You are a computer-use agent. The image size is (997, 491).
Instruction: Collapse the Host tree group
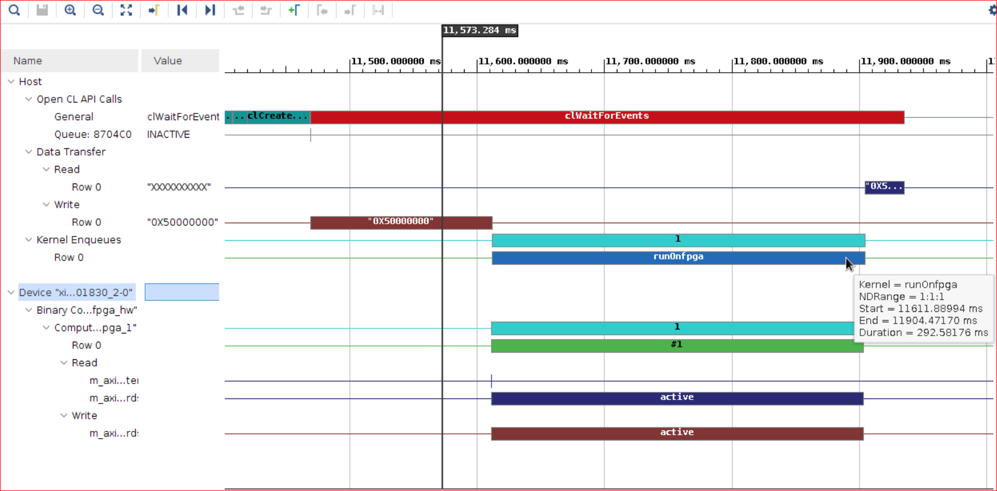point(11,82)
